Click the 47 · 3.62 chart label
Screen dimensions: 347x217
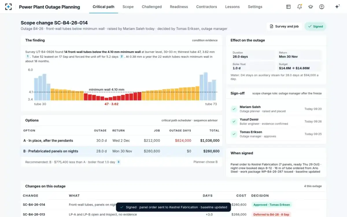[111, 104]
